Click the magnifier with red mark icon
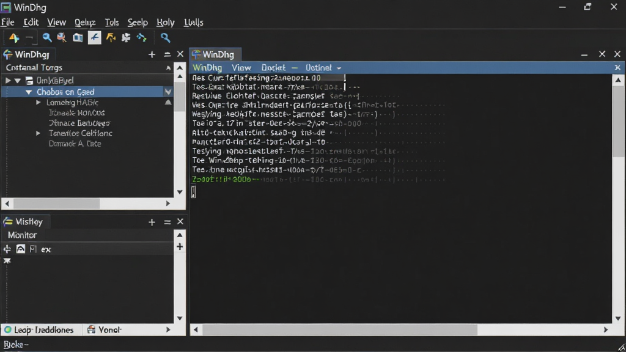The image size is (626, 352). (62, 37)
